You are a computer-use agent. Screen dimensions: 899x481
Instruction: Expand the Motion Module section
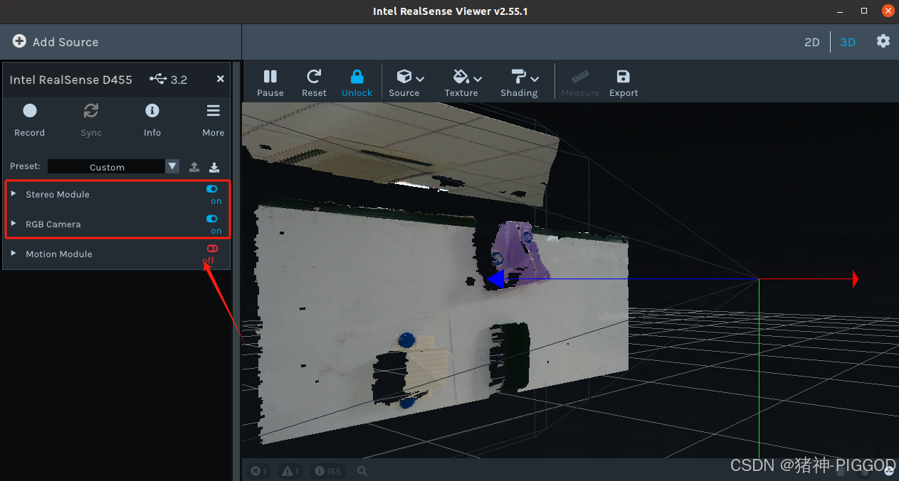click(x=14, y=253)
